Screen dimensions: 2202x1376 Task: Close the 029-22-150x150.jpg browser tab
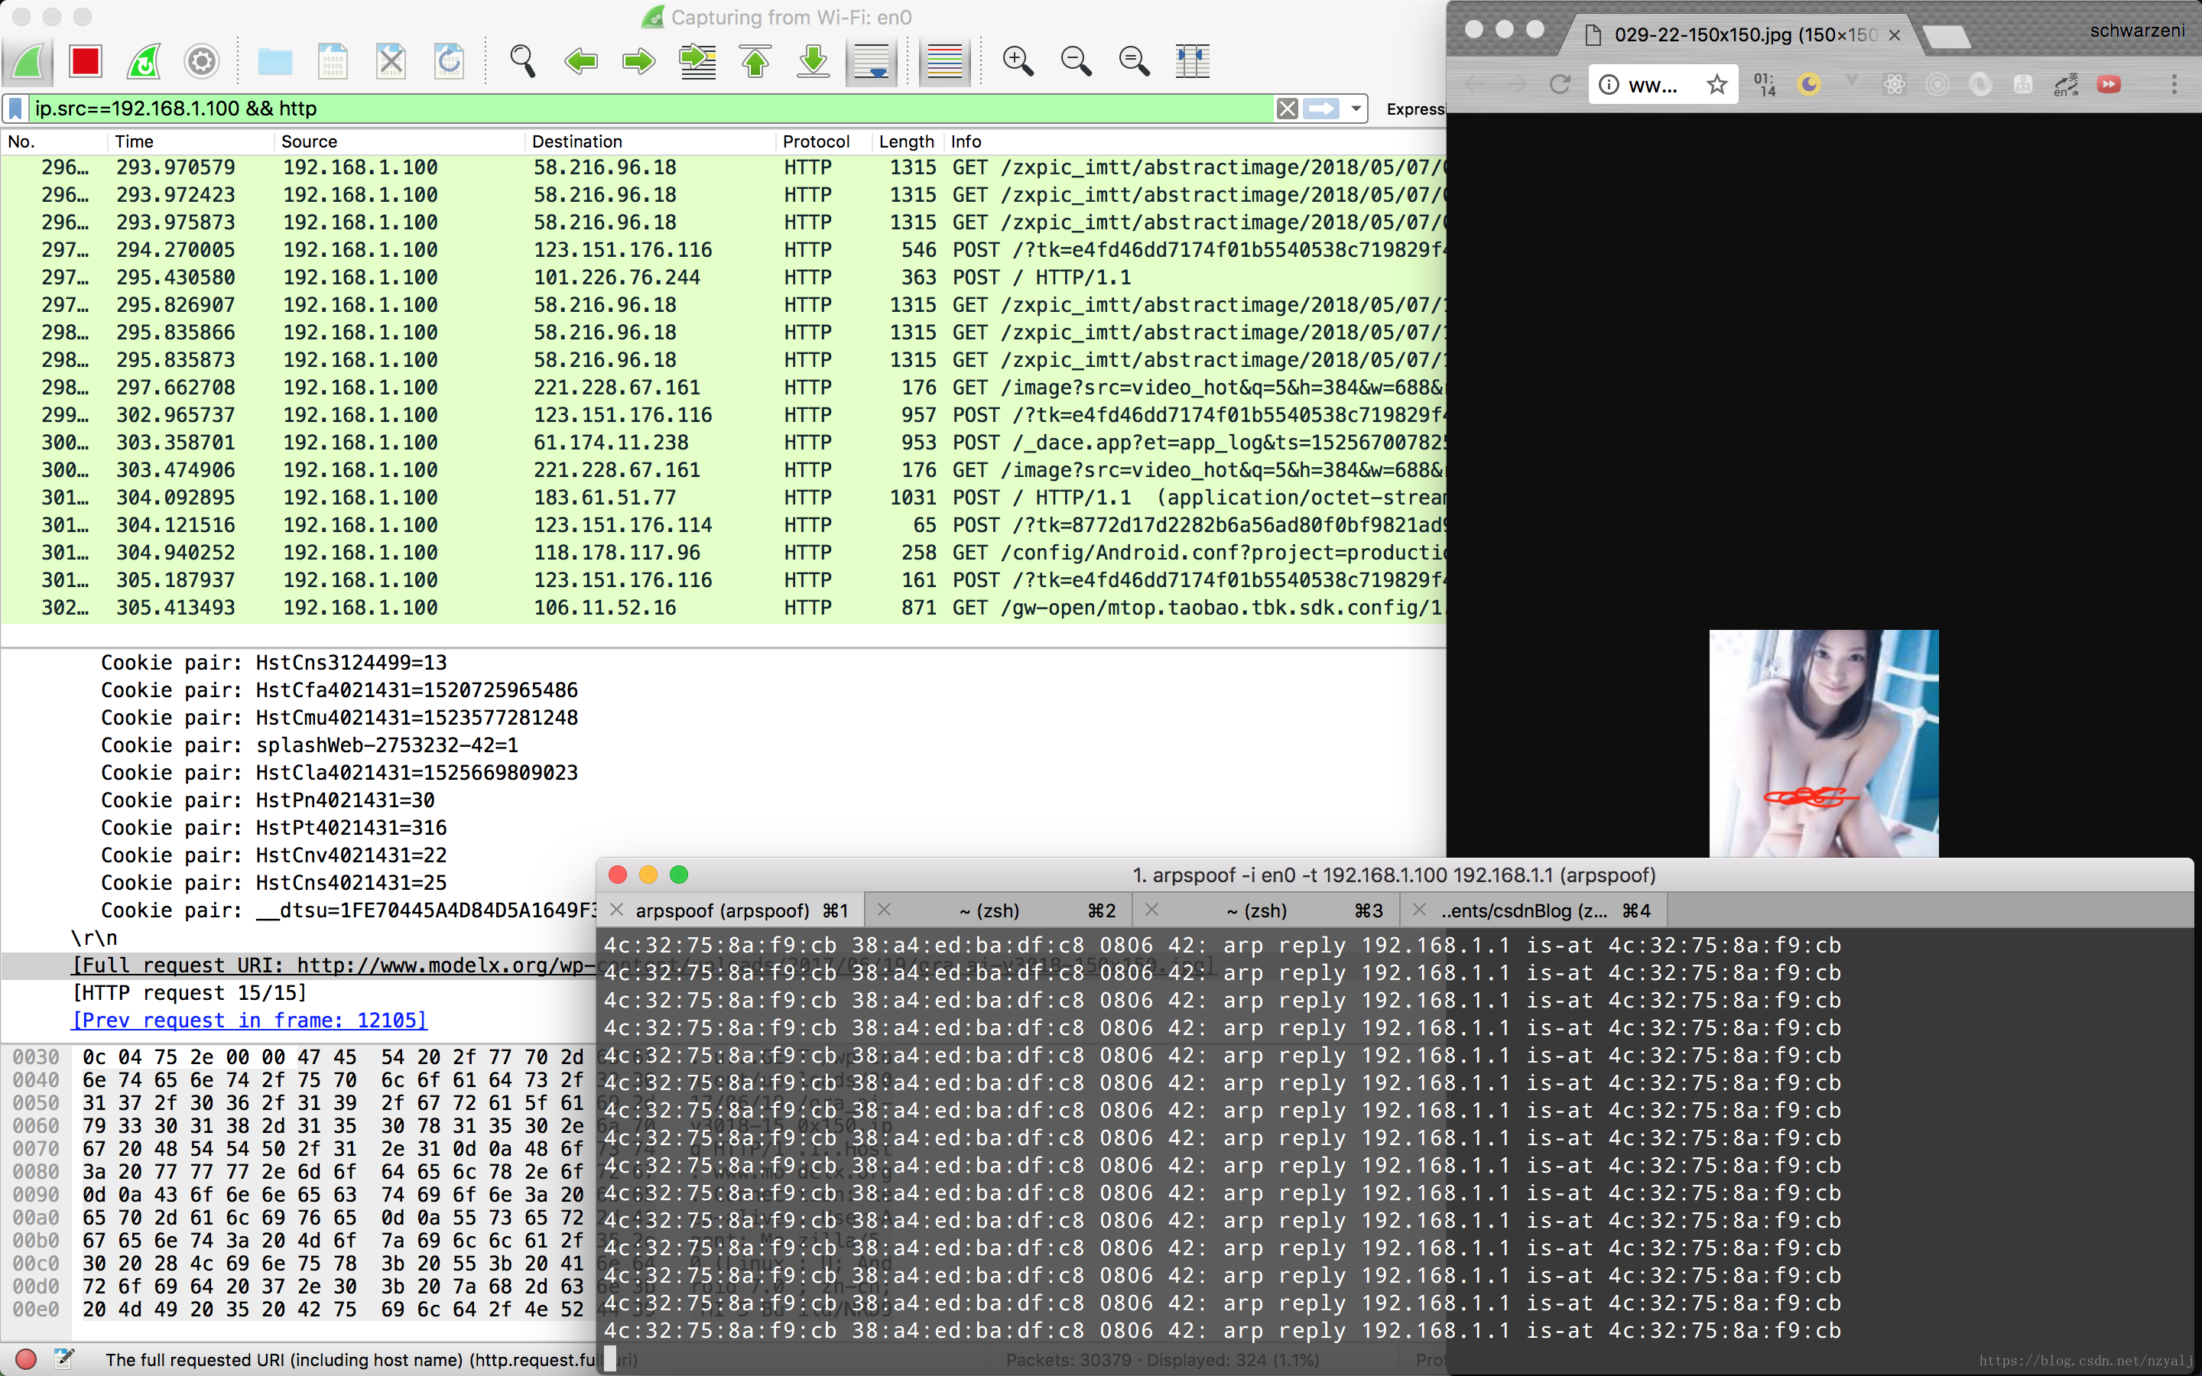(x=1895, y=34)
